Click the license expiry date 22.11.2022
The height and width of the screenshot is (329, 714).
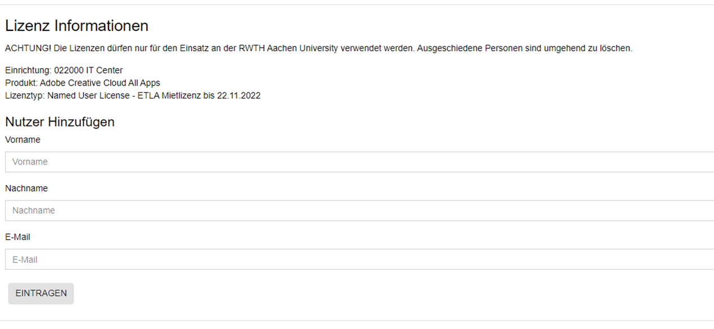[238, 96]
